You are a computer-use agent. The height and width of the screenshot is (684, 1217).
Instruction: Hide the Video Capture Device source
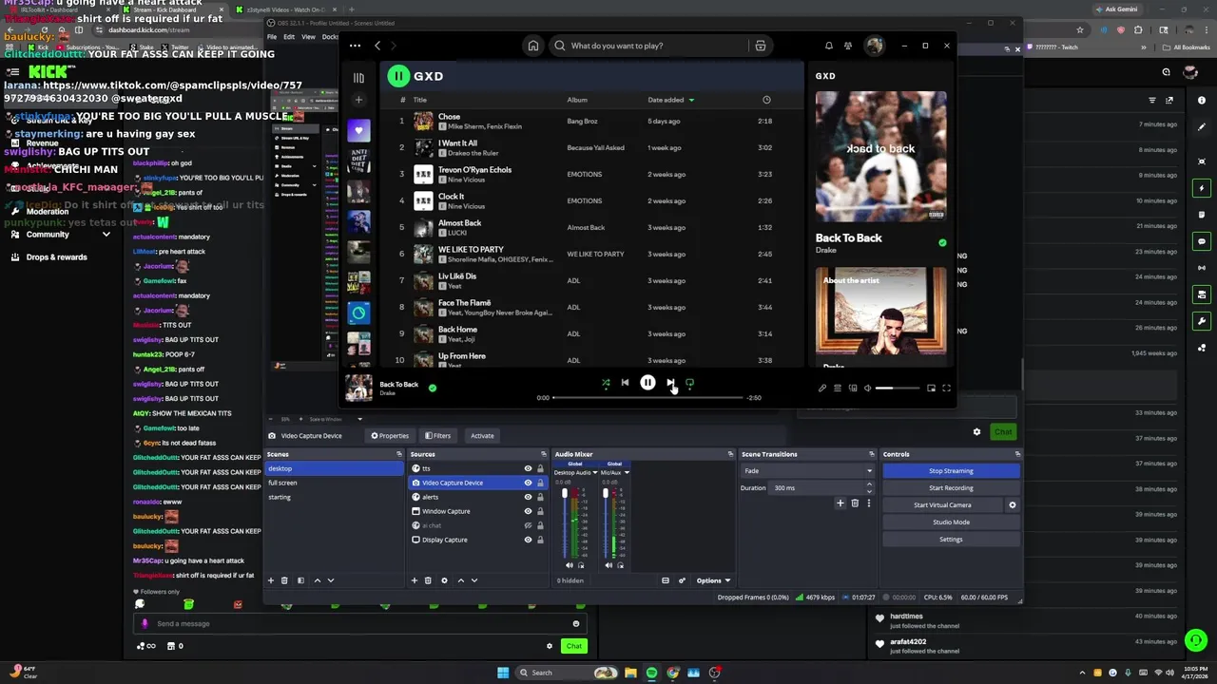pyautogui.click(x=528, y=483)
